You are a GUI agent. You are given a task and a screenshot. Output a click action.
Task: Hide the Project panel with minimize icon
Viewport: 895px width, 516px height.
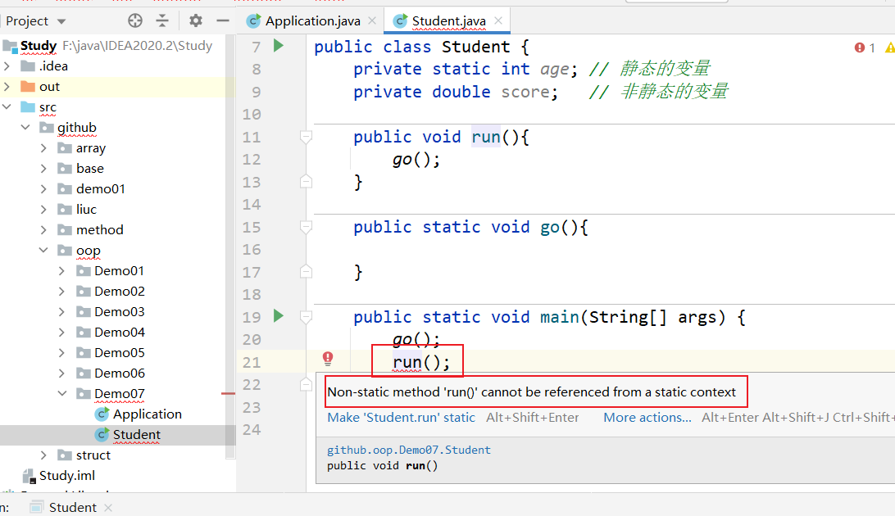click(222, 20)
